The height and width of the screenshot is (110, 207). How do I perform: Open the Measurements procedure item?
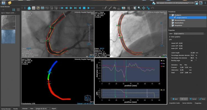[x=179, y=20]
